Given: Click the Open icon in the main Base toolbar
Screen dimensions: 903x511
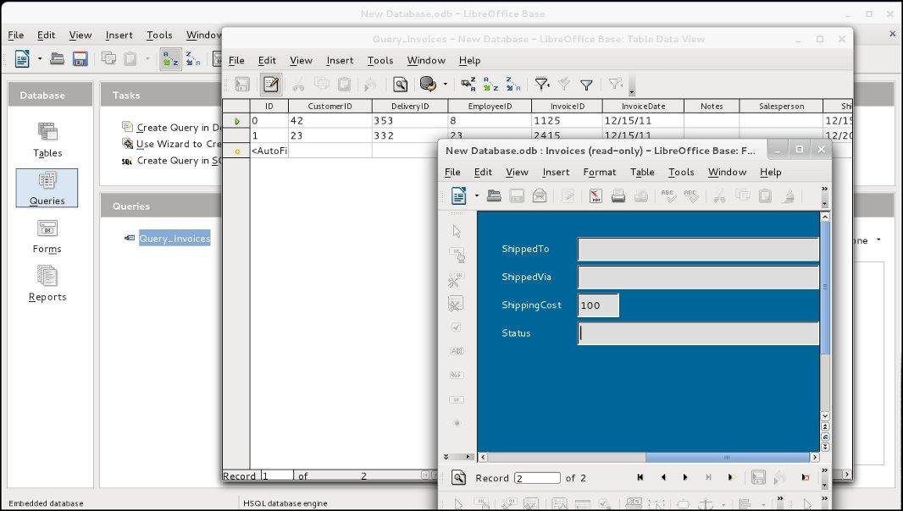Looking at the screenshot, I should click(x=57, y=58).
